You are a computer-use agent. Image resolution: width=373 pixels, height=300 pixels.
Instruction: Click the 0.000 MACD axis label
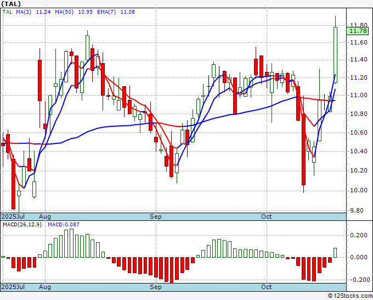coord(359,257)
